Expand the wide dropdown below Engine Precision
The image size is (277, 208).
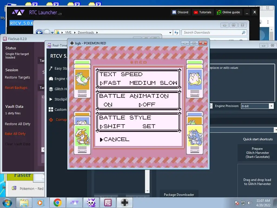point(275,130)
